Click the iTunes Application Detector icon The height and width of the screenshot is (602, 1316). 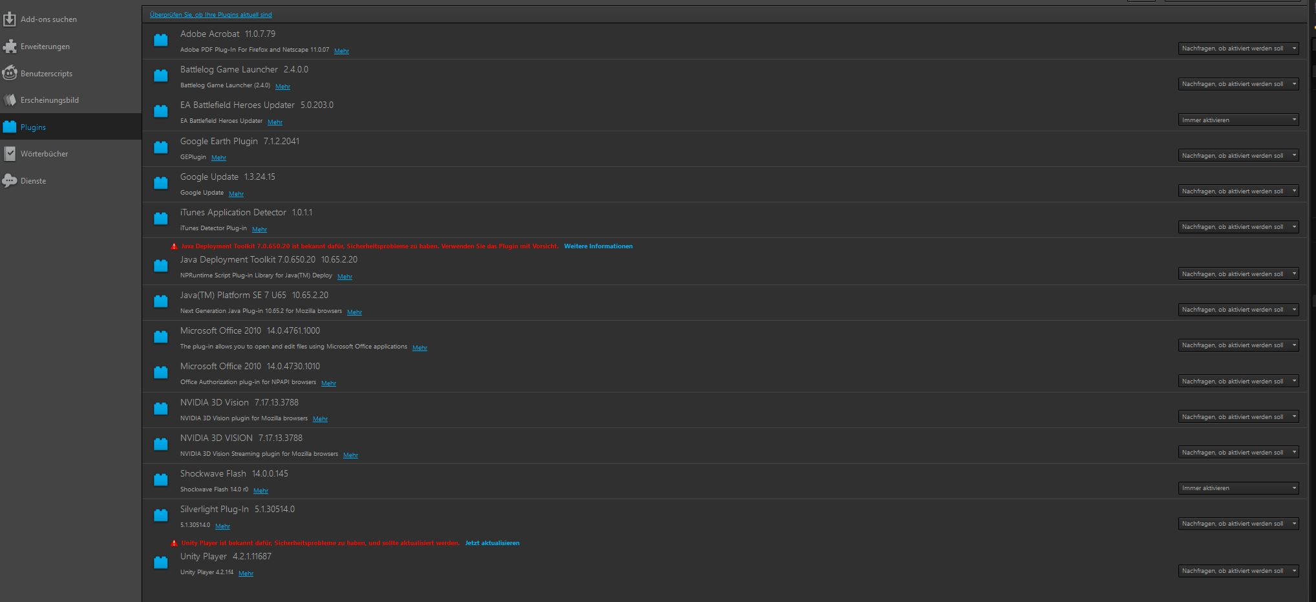[x=161, y=219]
